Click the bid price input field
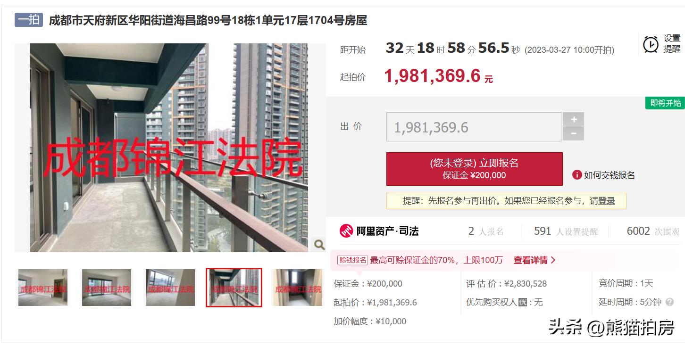The height and width of the screenshot is (346, 685). 474,127
